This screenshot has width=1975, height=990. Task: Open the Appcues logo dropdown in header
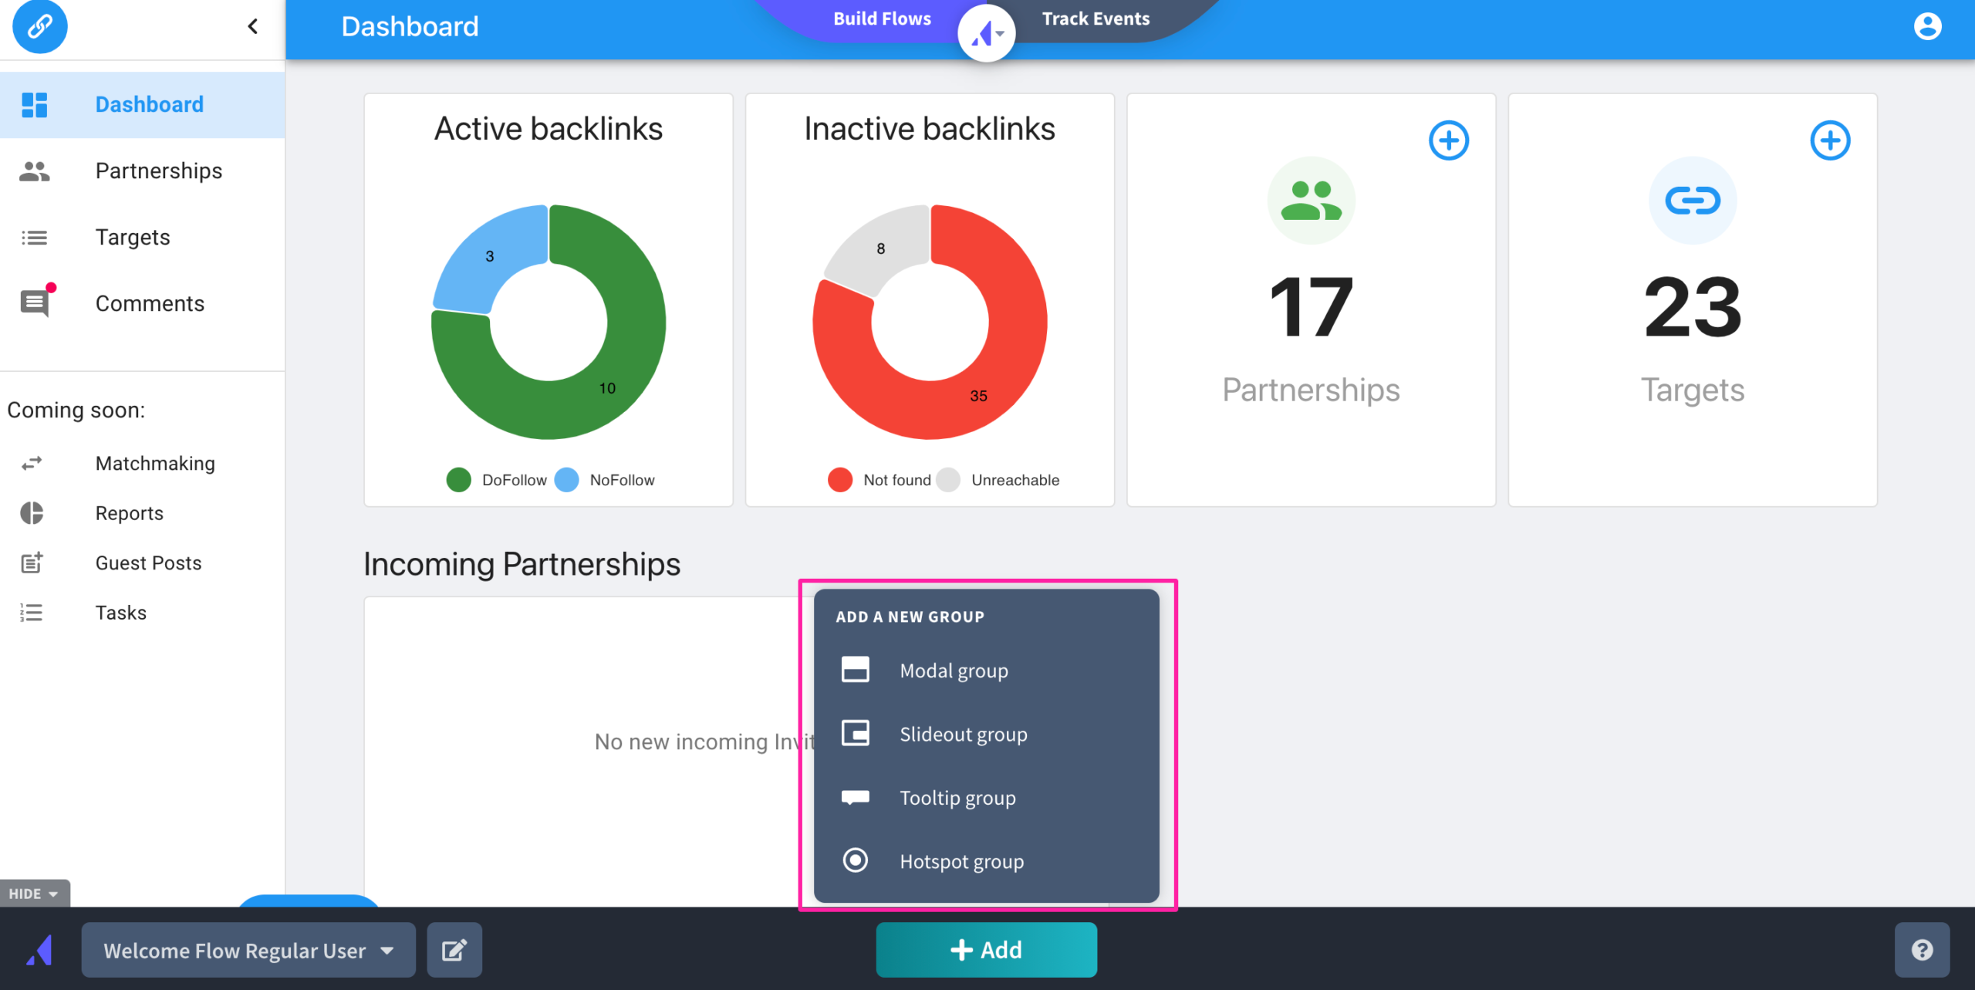pyautogui.click(x=987, y=33)
